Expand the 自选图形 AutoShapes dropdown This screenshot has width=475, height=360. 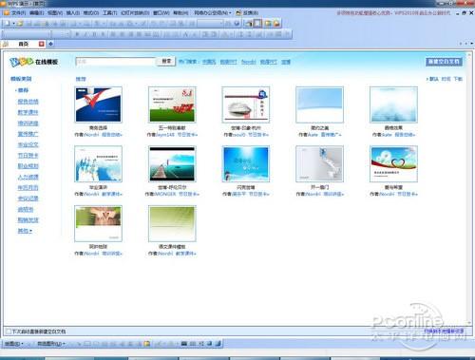click(x=51, y=343)
